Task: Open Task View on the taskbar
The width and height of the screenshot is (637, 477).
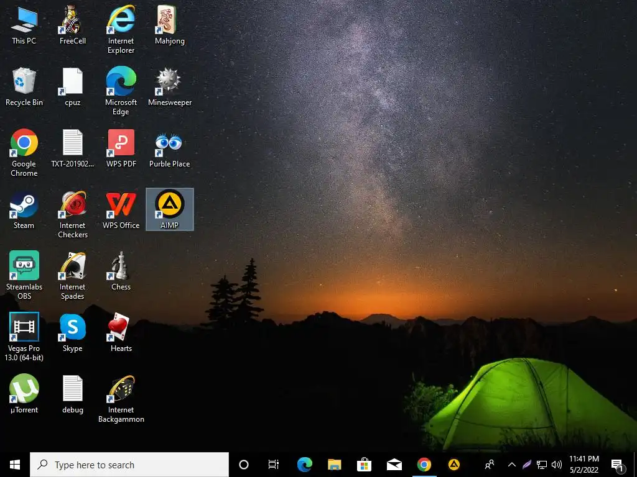Action: coord(274,465)
